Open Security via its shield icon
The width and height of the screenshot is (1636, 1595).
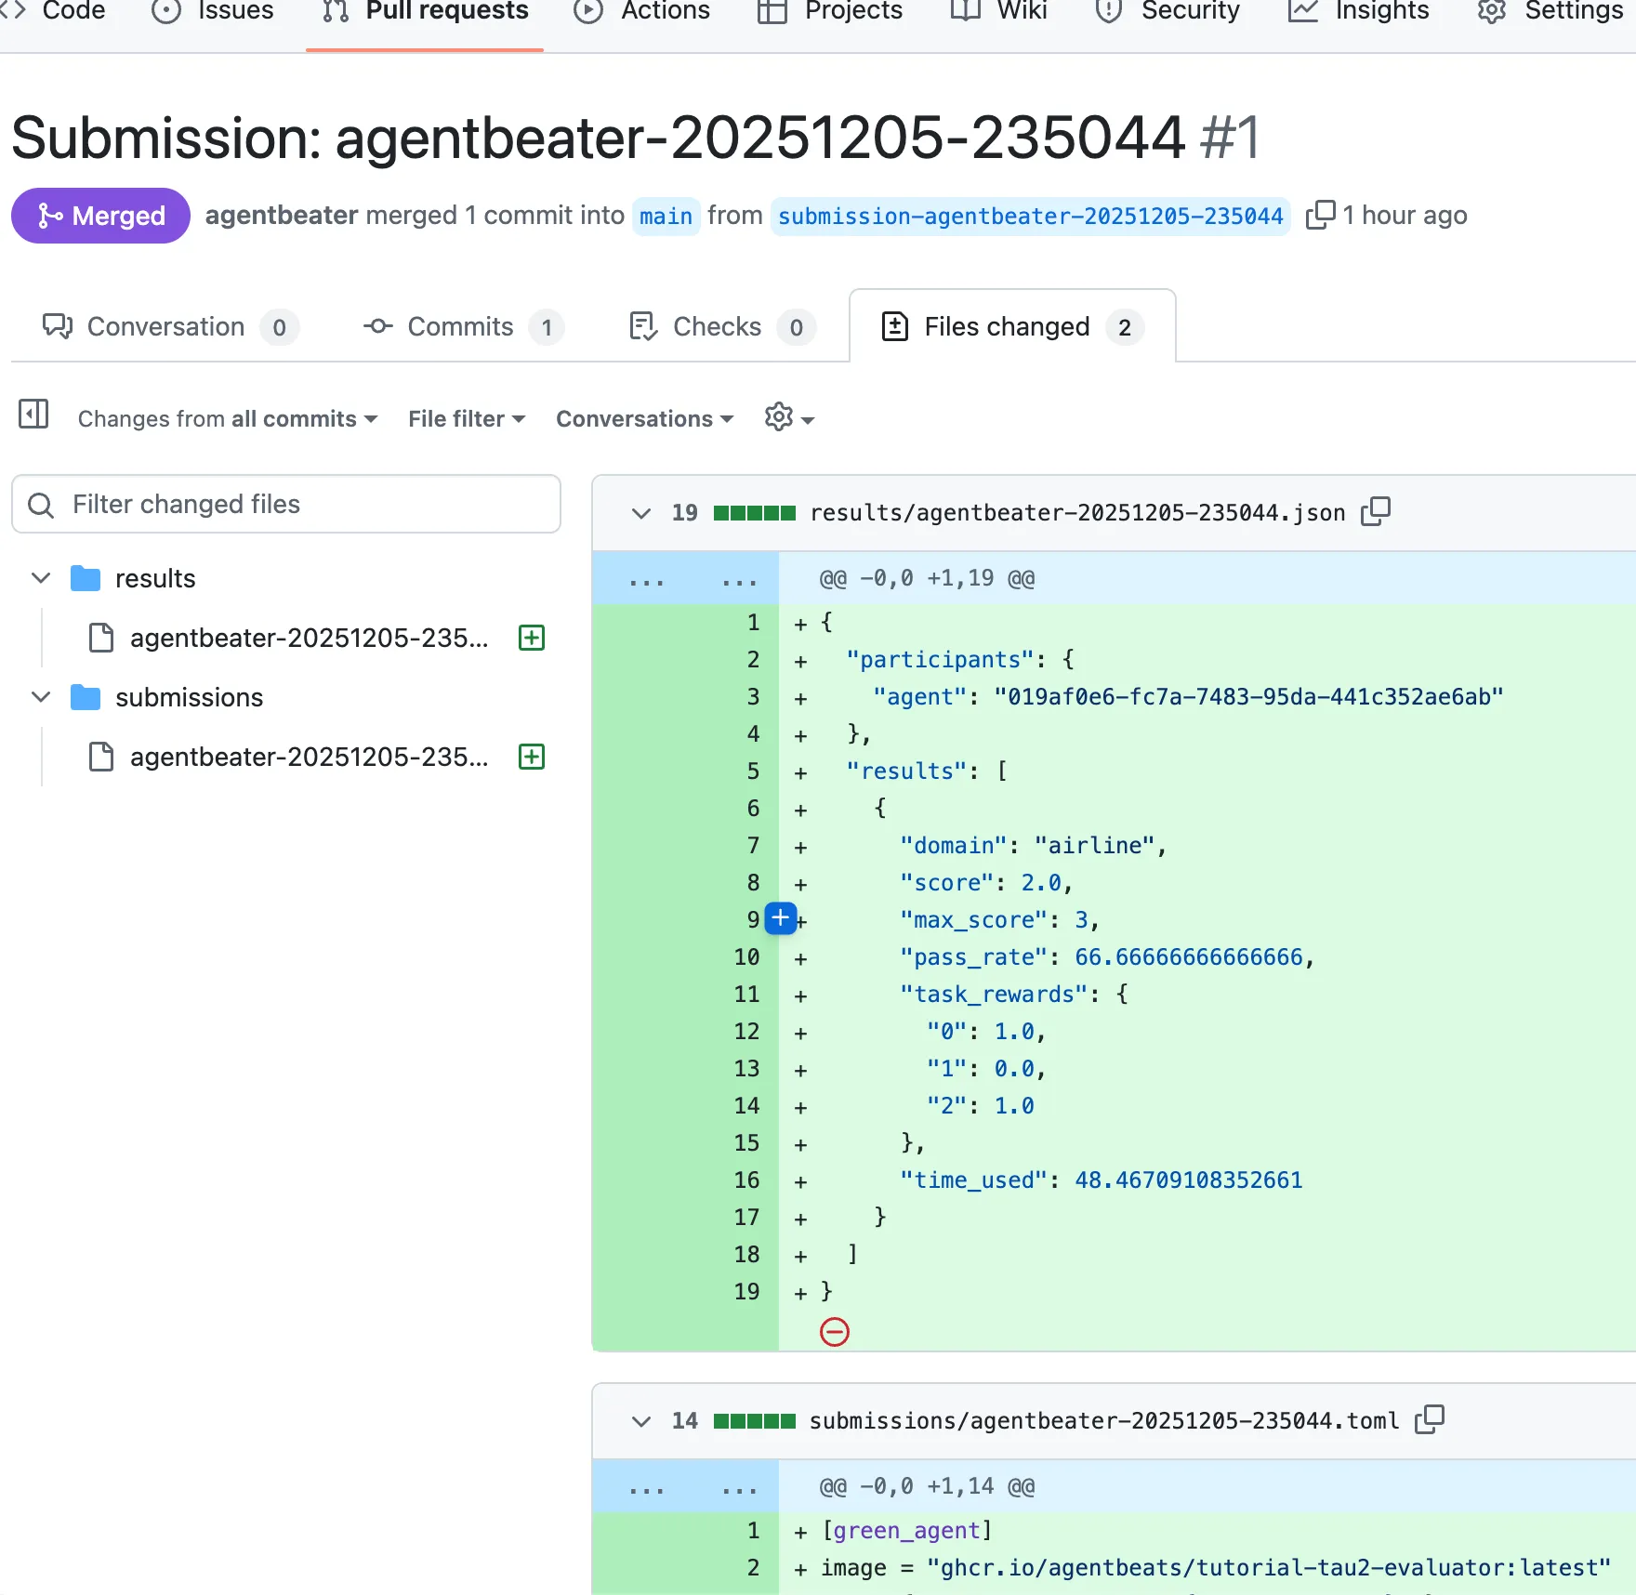(x=1107, y=11)
